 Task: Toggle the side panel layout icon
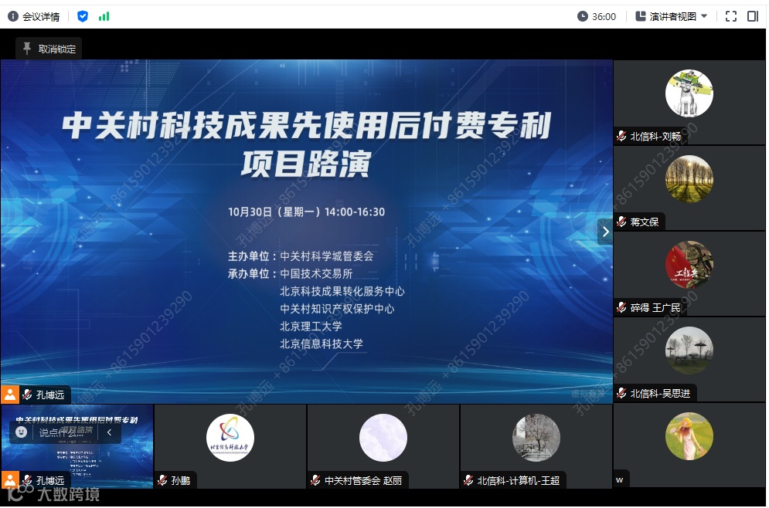tap(753, 17)
